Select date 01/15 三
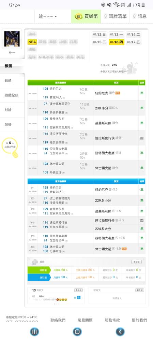153x341 pixels. (x=99, y=42)
